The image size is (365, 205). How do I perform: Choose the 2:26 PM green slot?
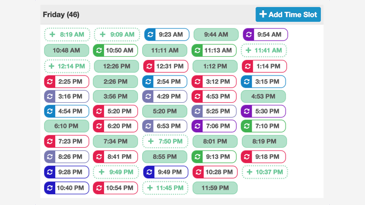pyautogui.click(x=115, y=81)
